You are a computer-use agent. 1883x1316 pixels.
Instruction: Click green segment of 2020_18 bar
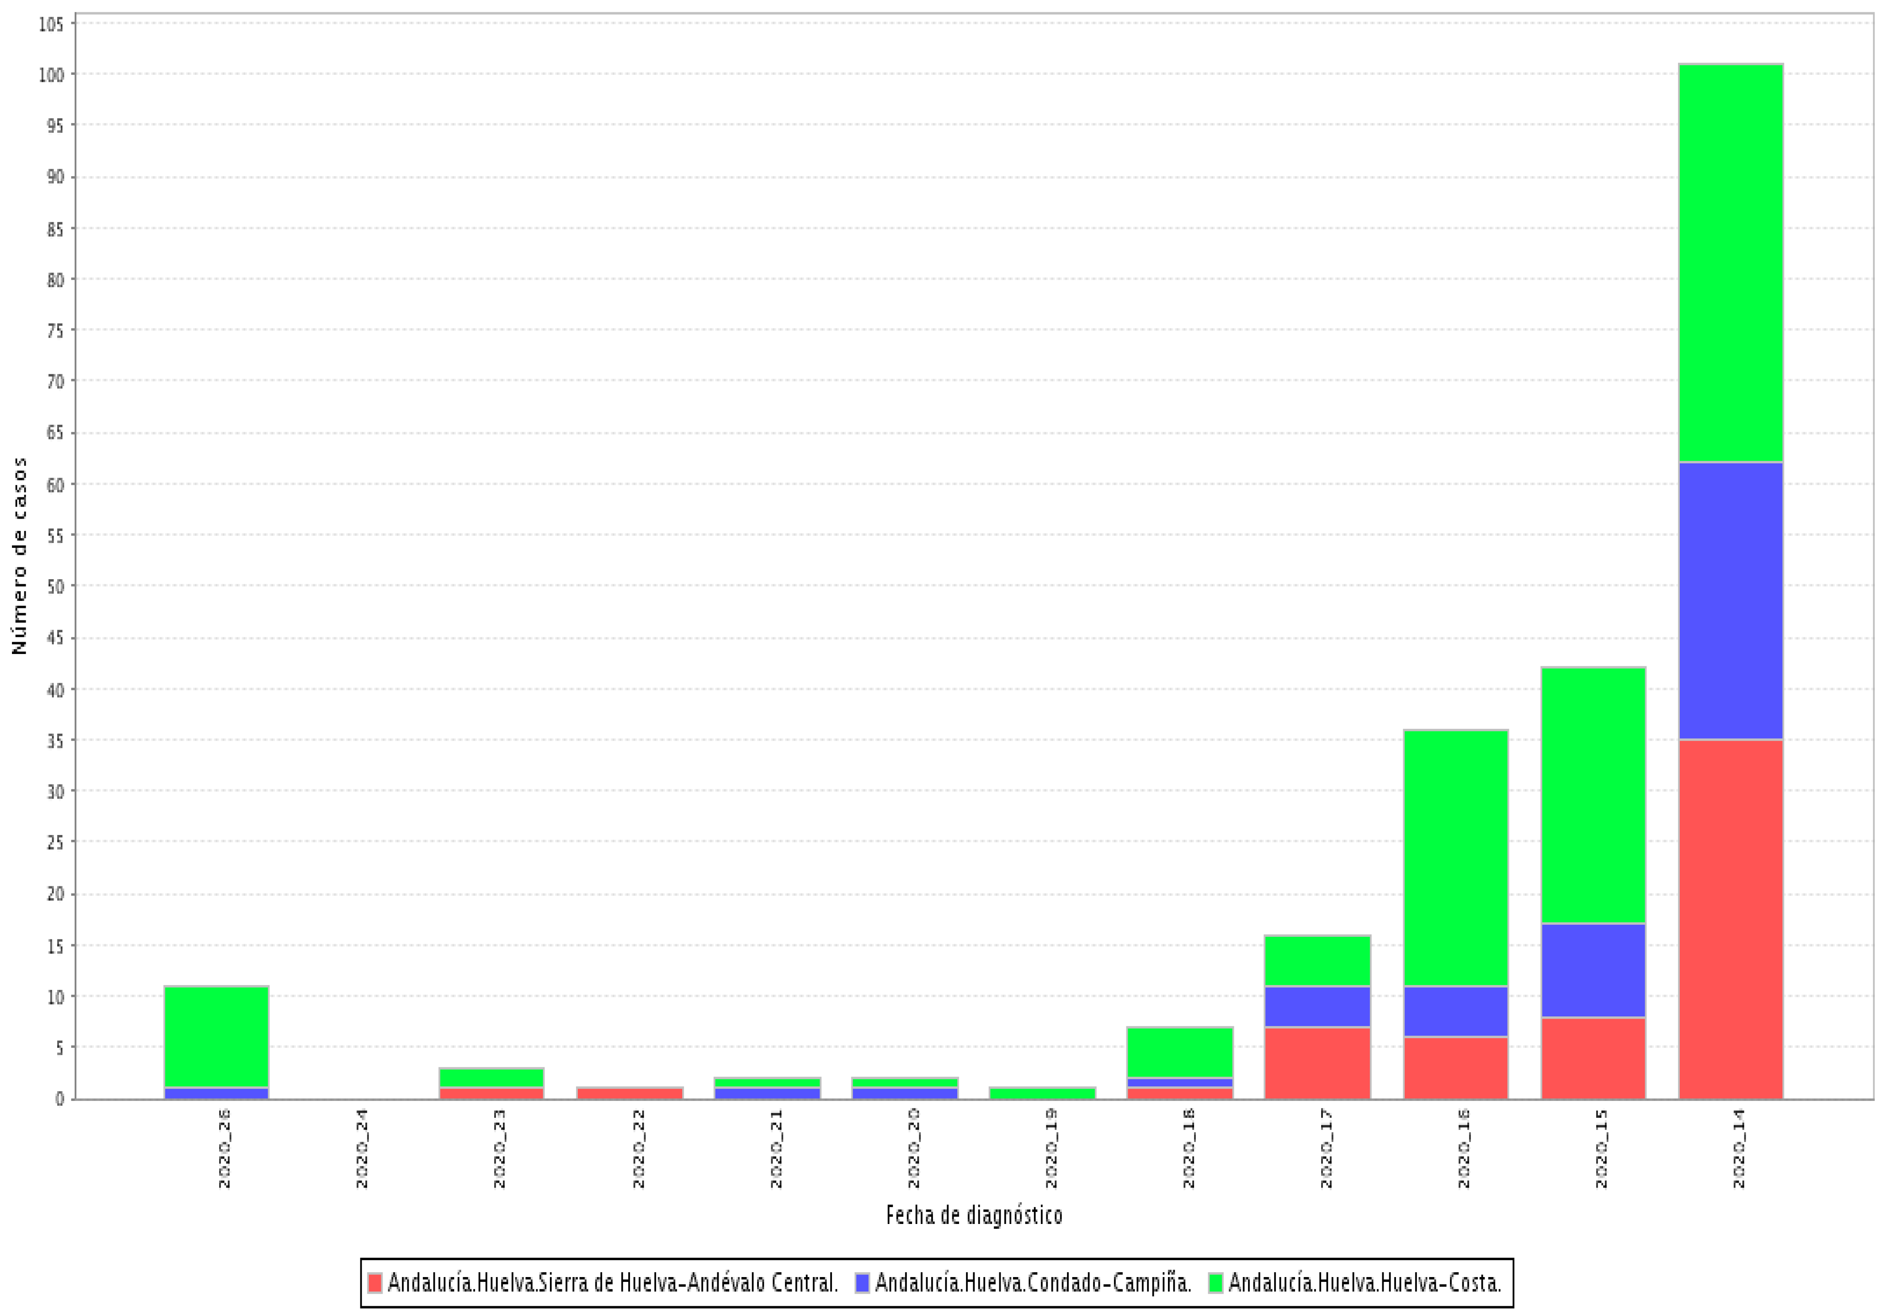click(x=1180, y=1052)
